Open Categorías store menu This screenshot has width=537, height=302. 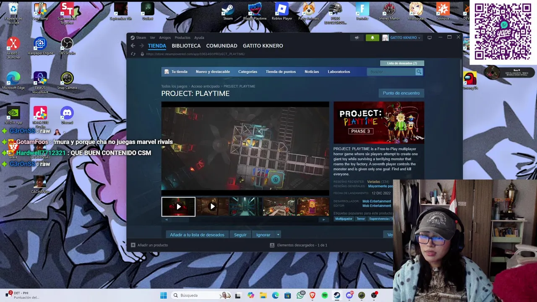coord(248,72)
